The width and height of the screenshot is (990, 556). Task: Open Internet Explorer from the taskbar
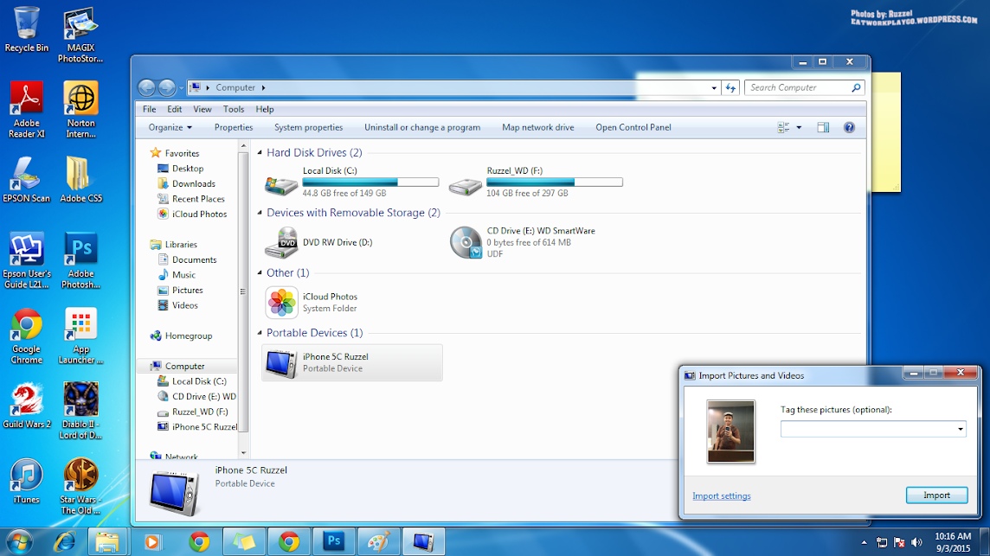click(64, 541)
